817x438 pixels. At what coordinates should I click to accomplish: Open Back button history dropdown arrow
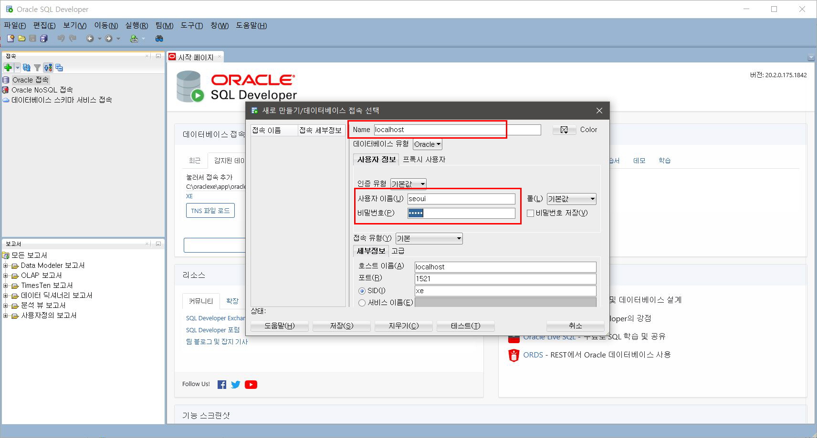pyautogui.click(x=99, y=39)
